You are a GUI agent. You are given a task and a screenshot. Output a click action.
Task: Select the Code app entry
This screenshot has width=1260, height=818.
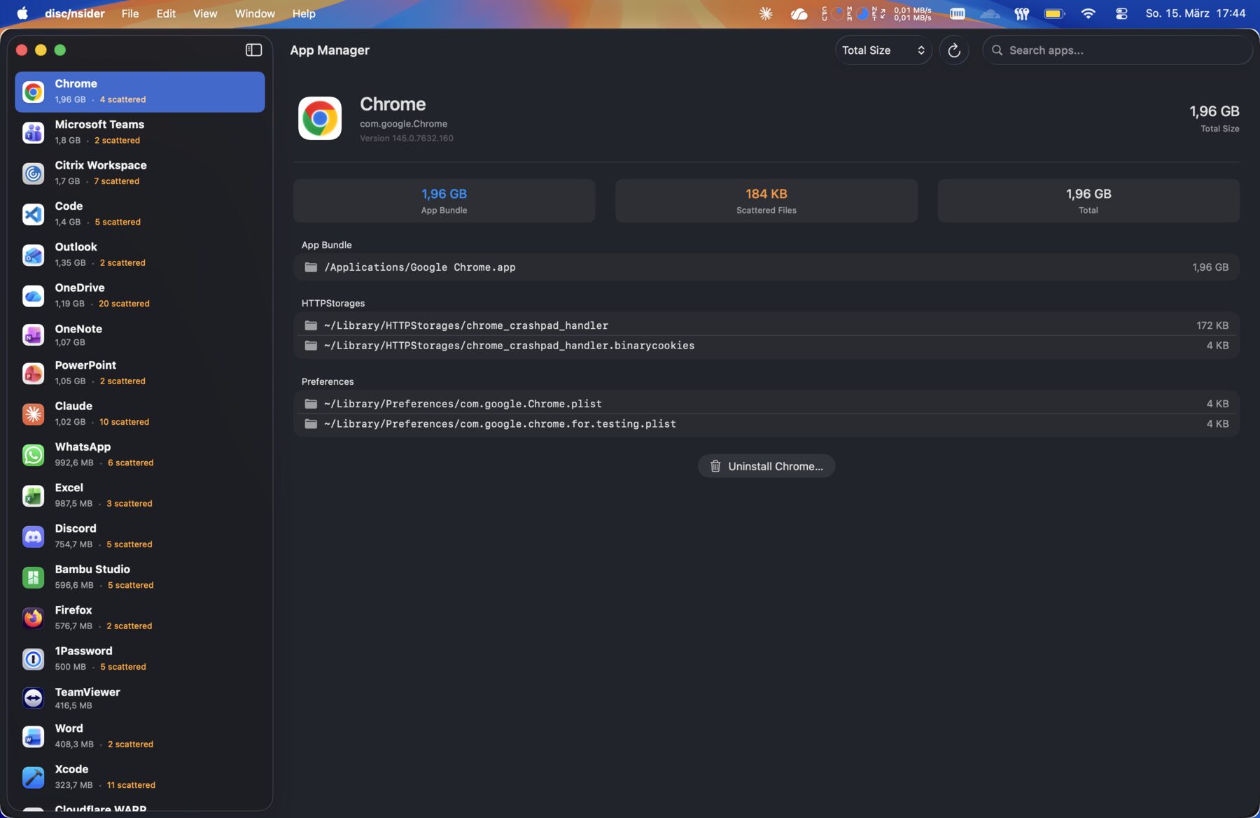tap(140, 214)
